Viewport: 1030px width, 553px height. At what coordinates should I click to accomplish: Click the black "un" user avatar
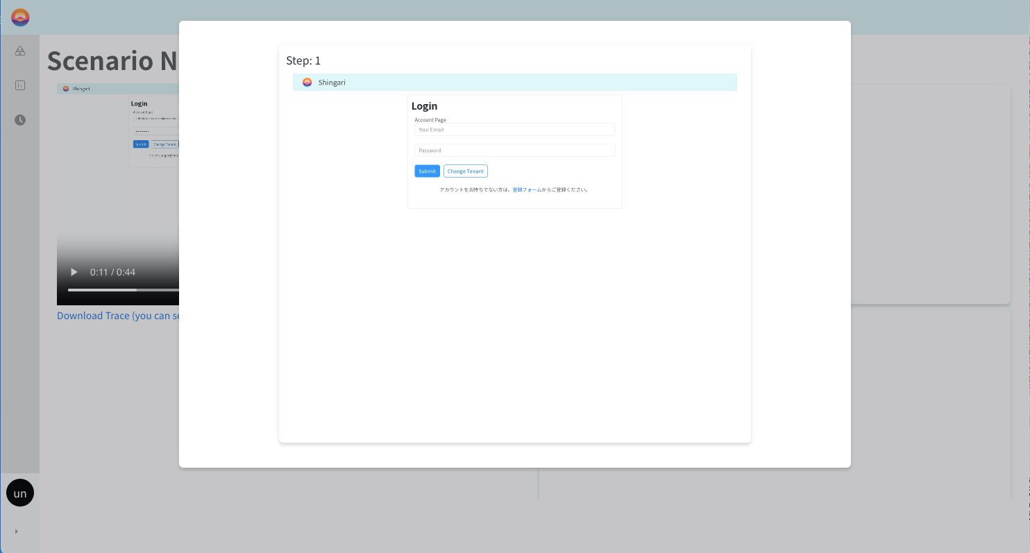(20, 493)
